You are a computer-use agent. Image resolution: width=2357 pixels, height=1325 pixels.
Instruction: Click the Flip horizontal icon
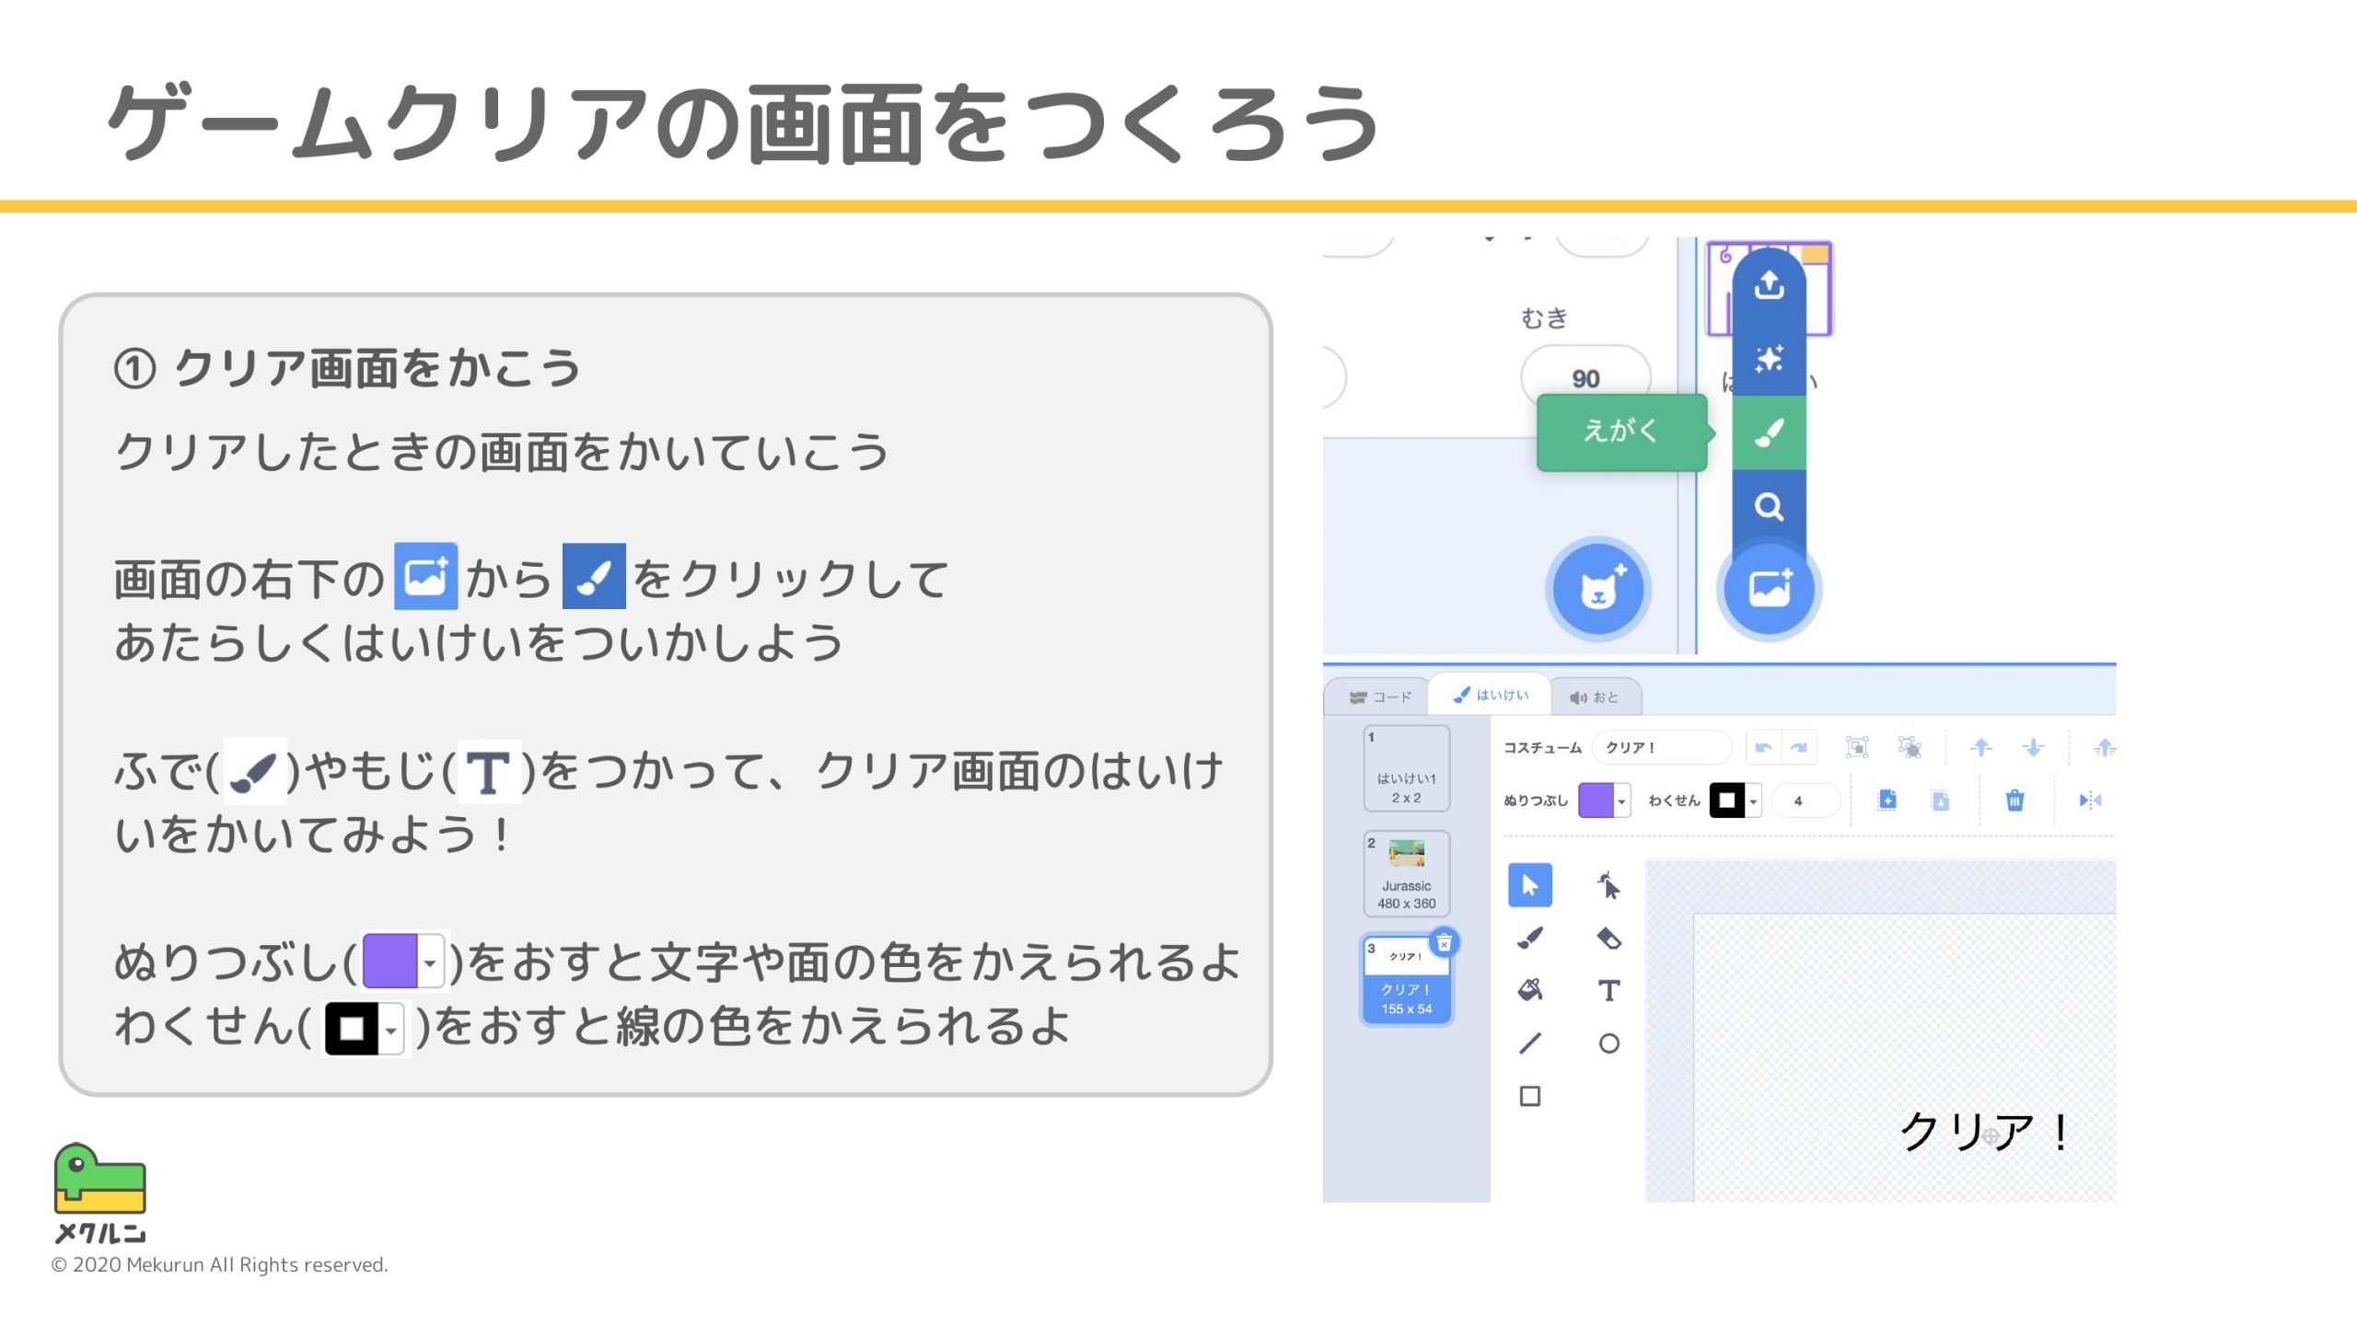(x=2090, y=801)
